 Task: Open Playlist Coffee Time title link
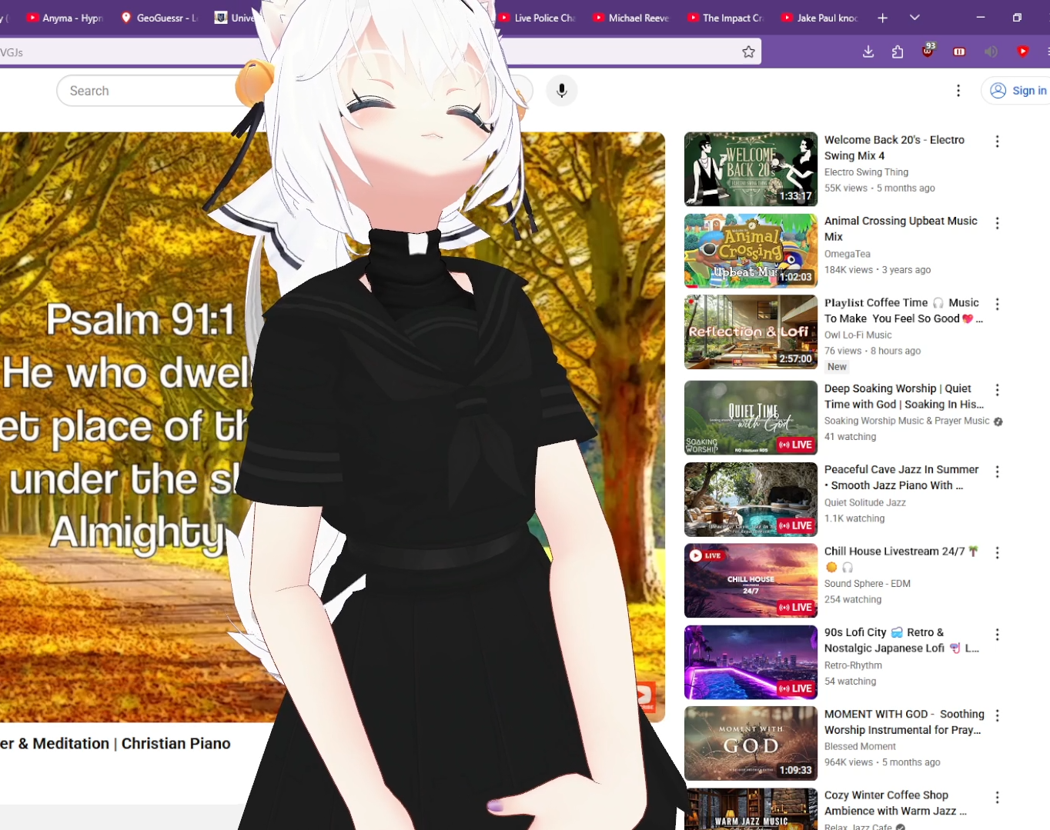tap(904, 311)
